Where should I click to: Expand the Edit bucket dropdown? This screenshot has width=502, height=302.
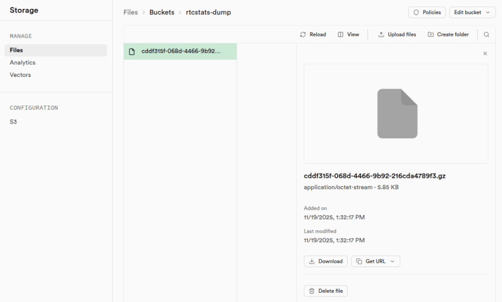[472, 12]
